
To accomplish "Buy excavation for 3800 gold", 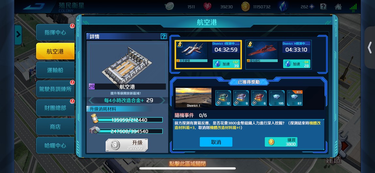I will coord(281,142).
